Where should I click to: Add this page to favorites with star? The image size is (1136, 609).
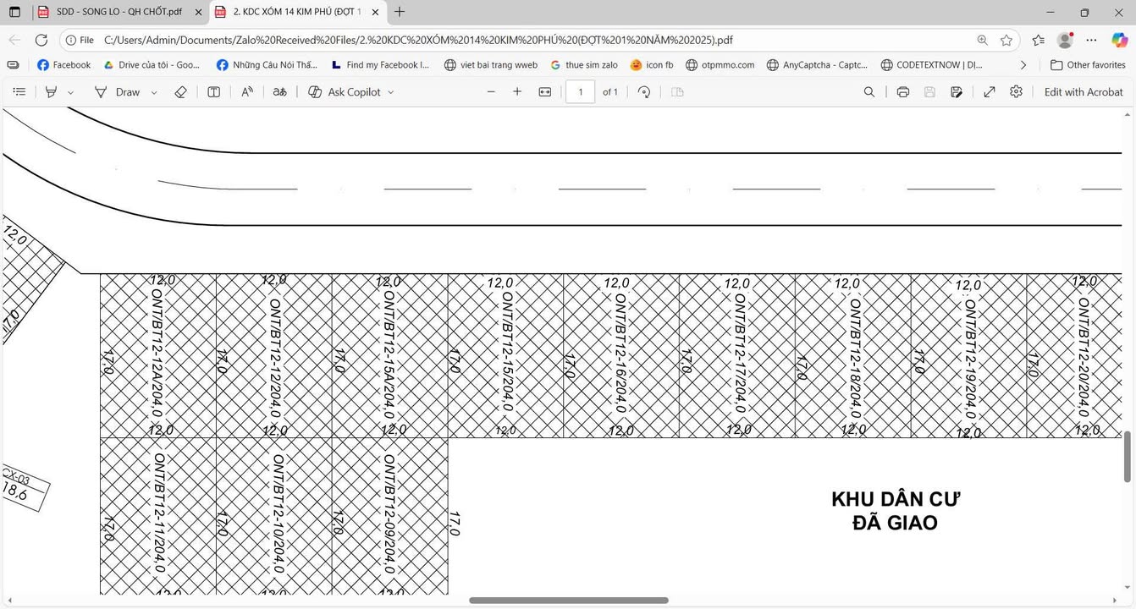tap(1006, 40)
